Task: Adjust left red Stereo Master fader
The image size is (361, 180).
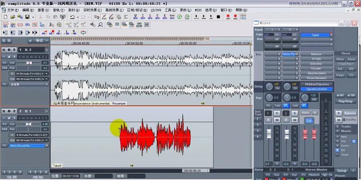Action: [305, 134]
